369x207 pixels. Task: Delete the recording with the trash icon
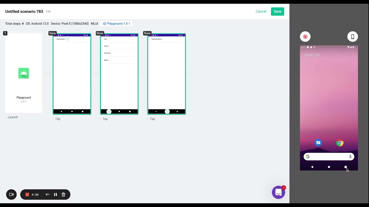click(63, 195)
